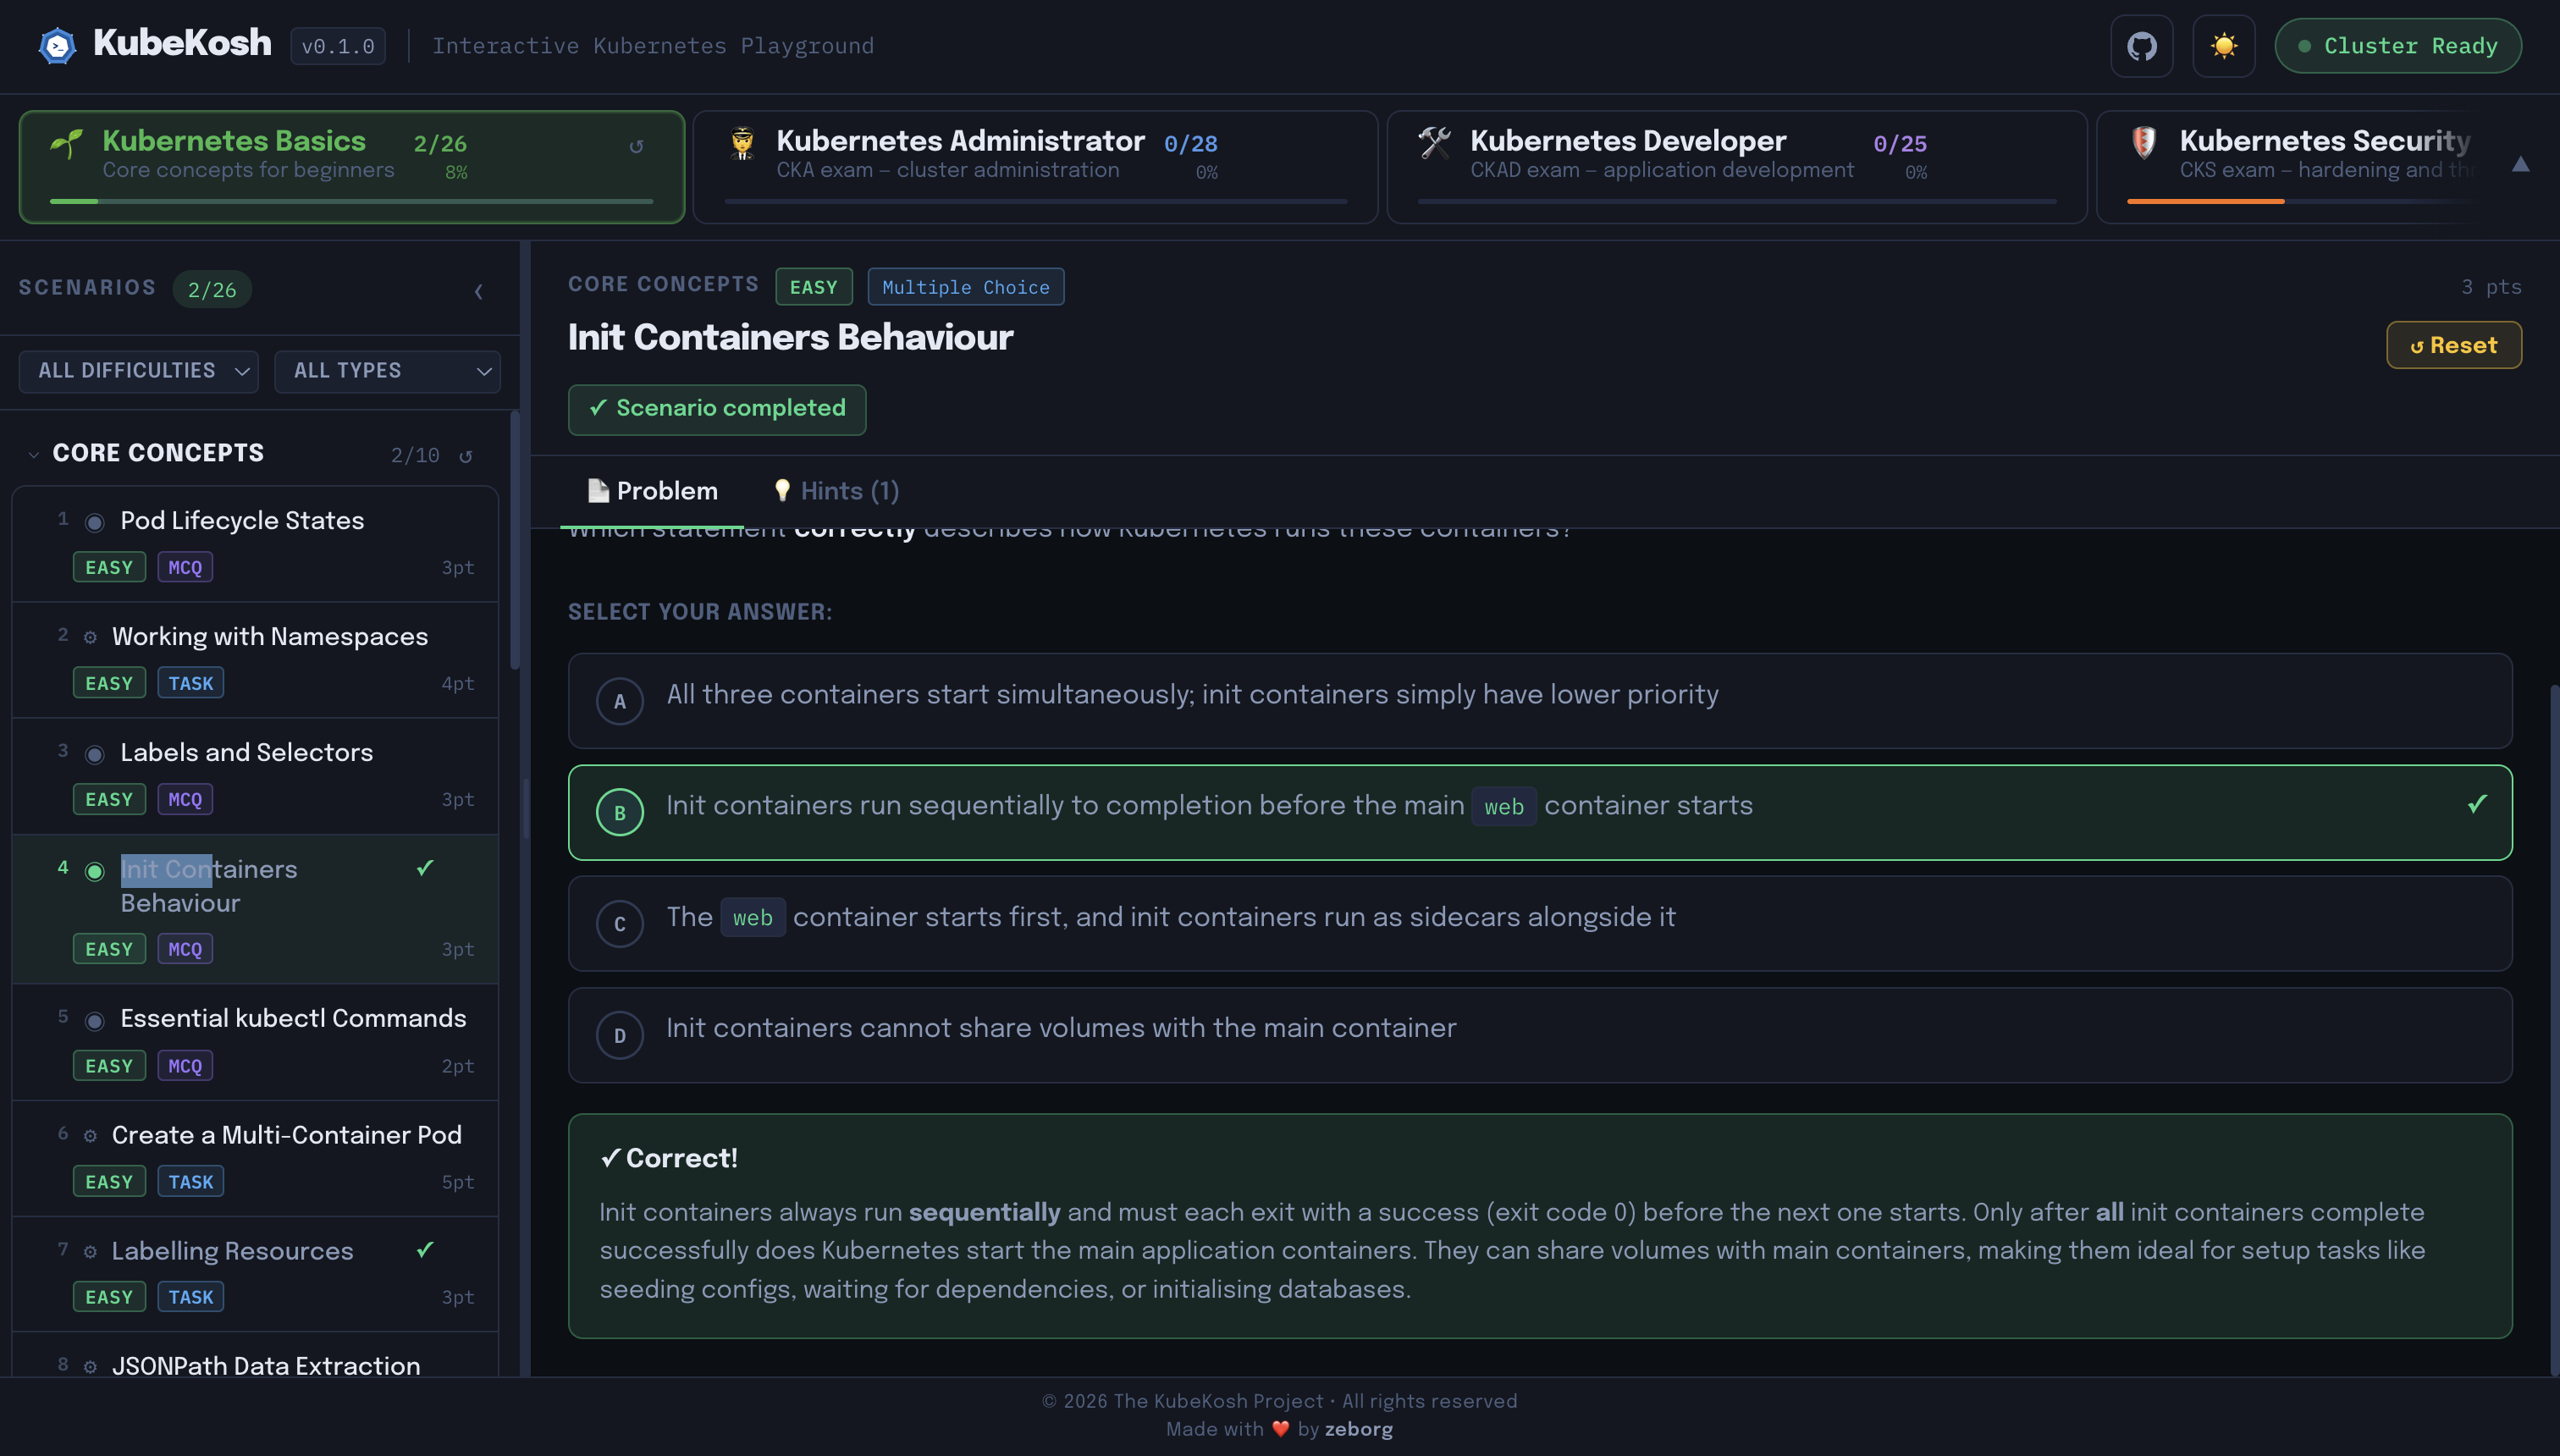Click the Kubernetes Security shield icon
2560x1456 pixels.
[2143, 143]
